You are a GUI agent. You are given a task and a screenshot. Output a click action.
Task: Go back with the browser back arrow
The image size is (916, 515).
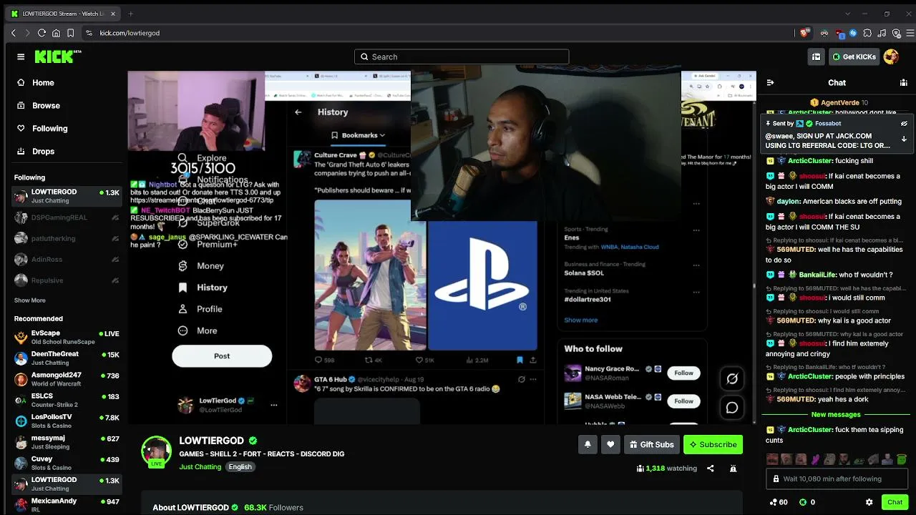14,33
